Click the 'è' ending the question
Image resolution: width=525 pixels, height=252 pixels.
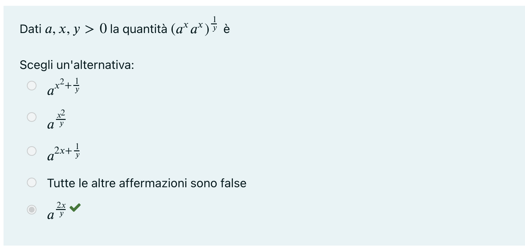coord(226,29)
